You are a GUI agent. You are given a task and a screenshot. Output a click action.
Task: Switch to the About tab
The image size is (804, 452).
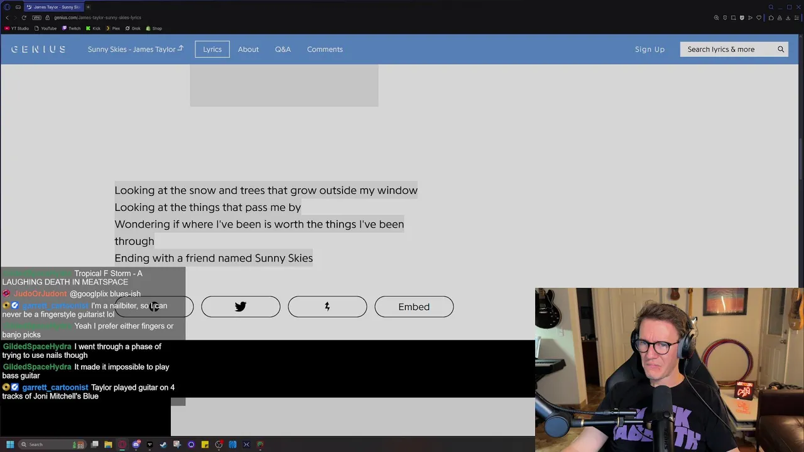point(248,49)
